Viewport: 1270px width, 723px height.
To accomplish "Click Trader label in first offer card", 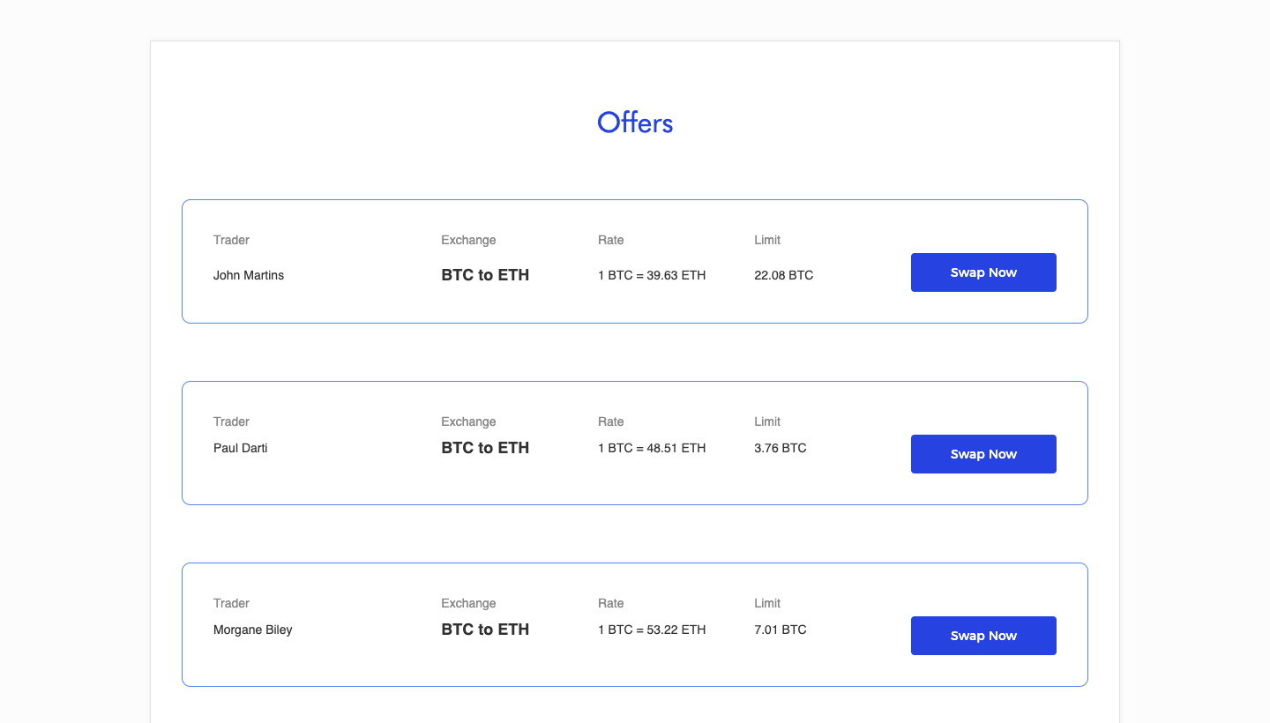I will click(231, 240).
